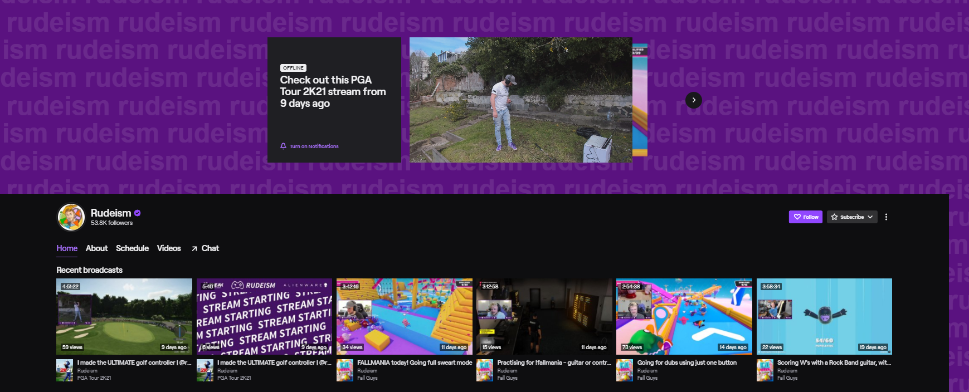Screen dimensions: 969x392
Task: Open the 3:12:58 broadcast thumbnail
Action: pos(544,316)
